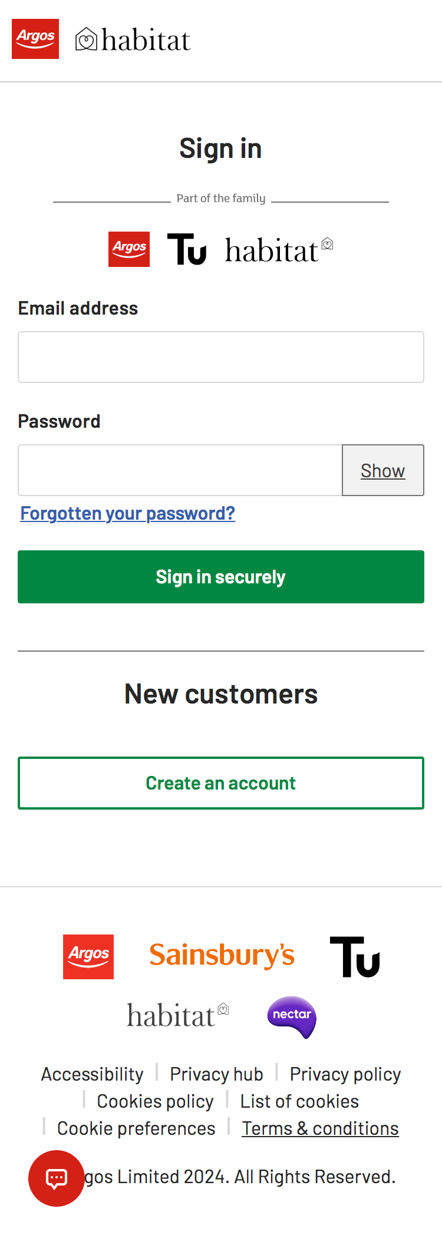Select the habitat logo under Part of the family
The height and width of the screenshot is (1235, 442).
point(277,249)
